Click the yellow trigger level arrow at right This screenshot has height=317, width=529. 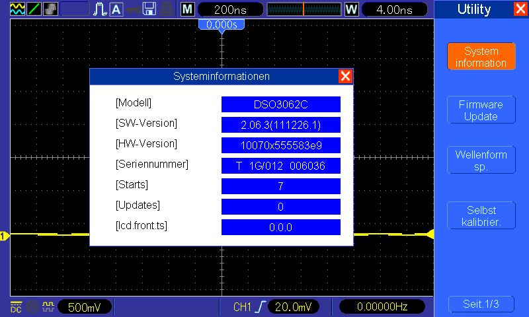[430, 234]
